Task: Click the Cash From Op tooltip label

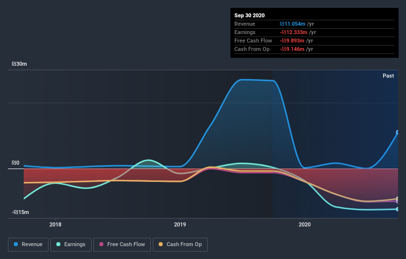Action: tap(252, 49)
